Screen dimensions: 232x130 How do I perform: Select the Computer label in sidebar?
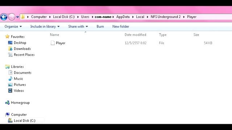click(19, 114)
